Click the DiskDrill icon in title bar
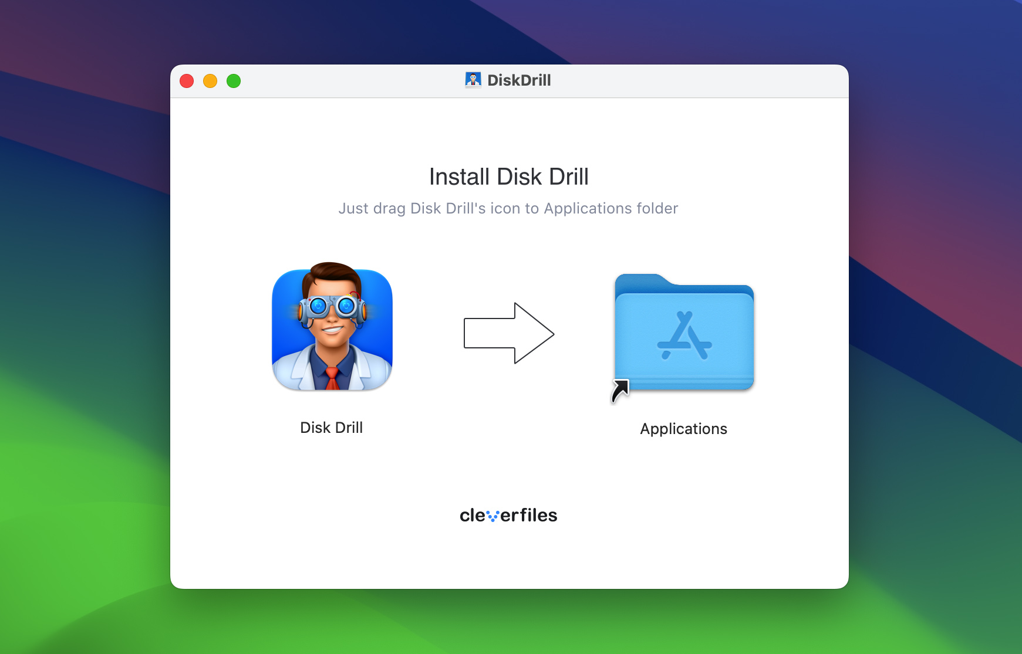This screenshot has width=1022, height=654. point(473,80)
